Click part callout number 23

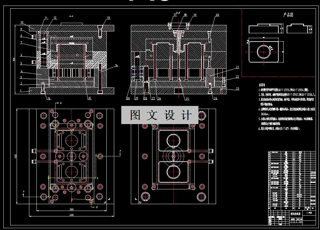(238, 89)
